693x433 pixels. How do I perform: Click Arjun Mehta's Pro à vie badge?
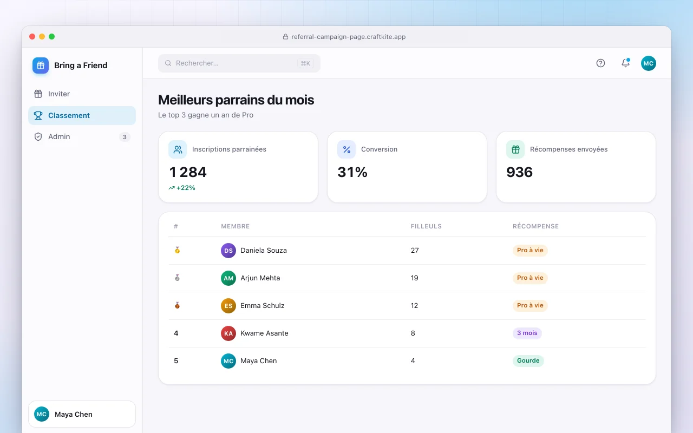click(x=530, y=278)
